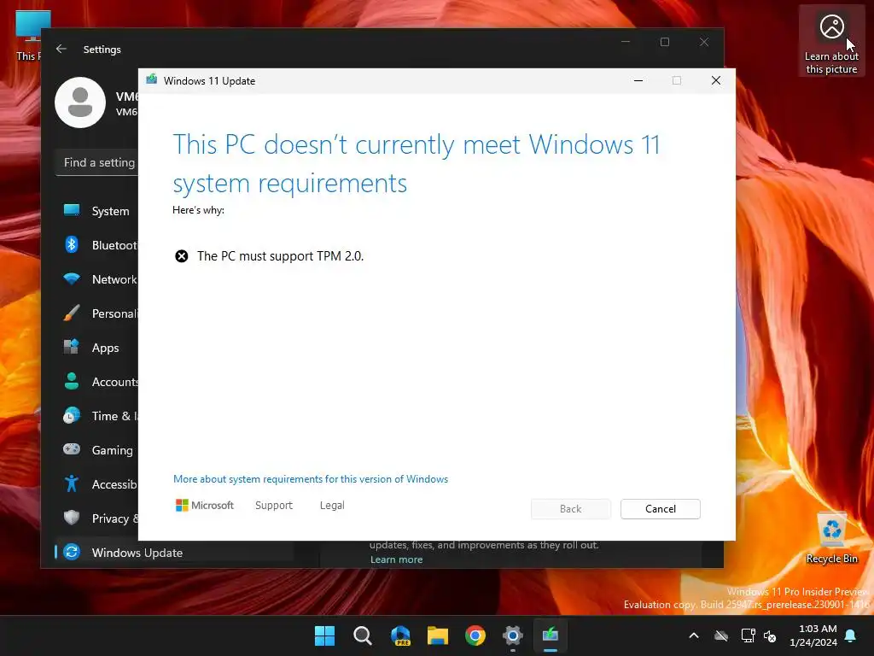
Task: Click the Time & language clock icon
Action: [x=72, y=416]
